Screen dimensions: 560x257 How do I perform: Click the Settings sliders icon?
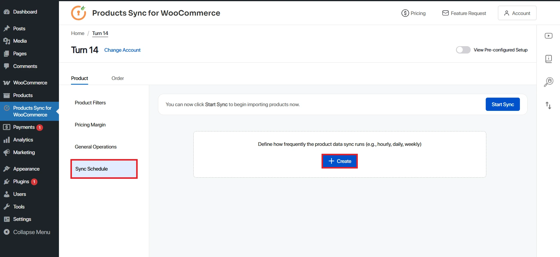[6, 219]
